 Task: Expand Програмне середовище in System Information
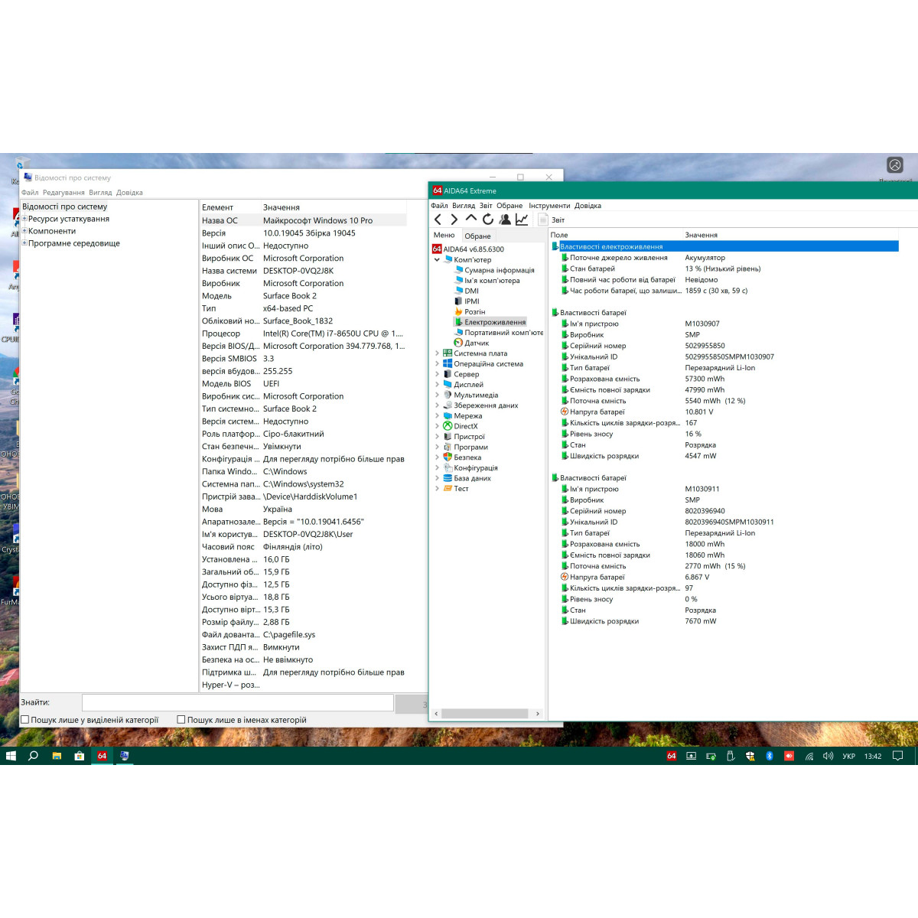point(24,243)
